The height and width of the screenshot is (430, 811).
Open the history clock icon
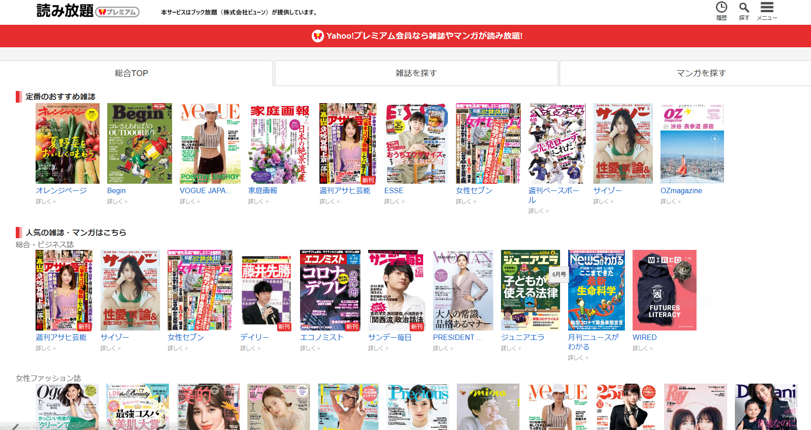coord(721,8)
